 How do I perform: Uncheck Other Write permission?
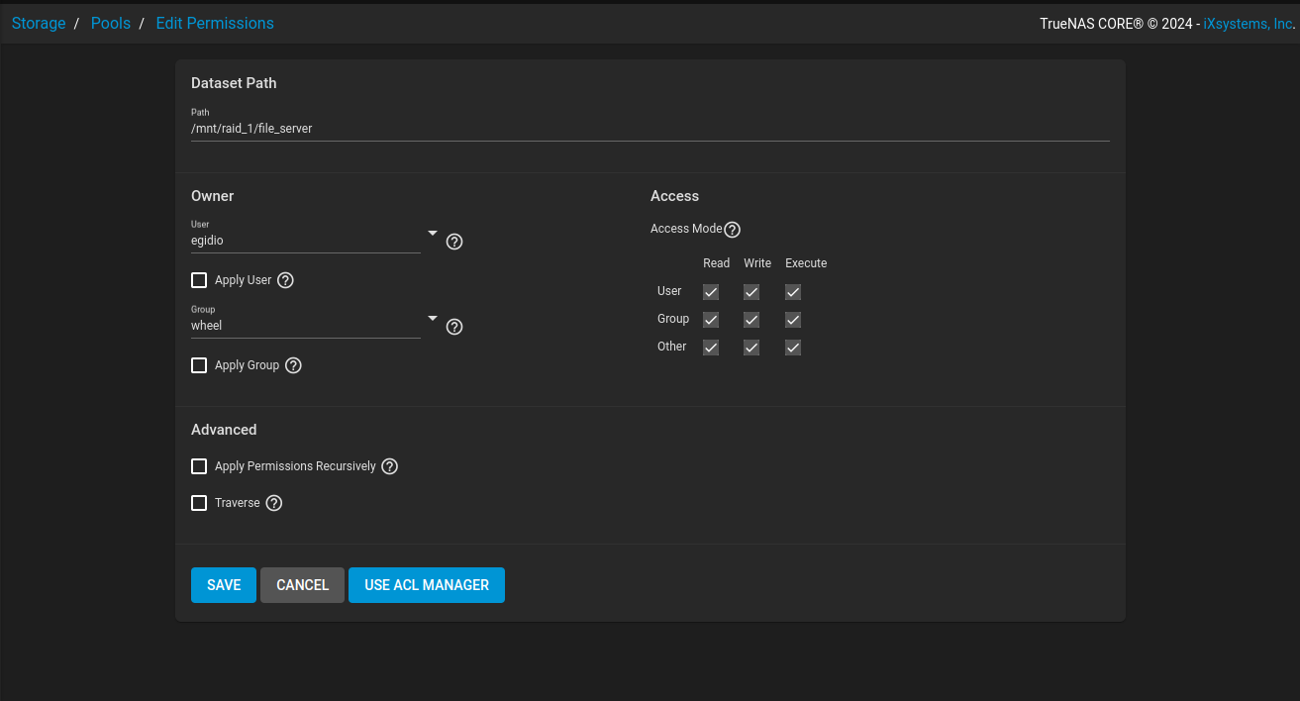751,348
